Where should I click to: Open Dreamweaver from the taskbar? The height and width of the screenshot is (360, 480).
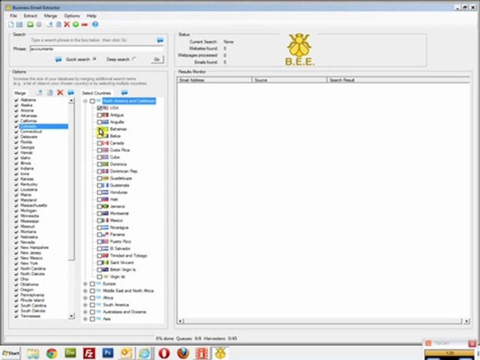70,353
